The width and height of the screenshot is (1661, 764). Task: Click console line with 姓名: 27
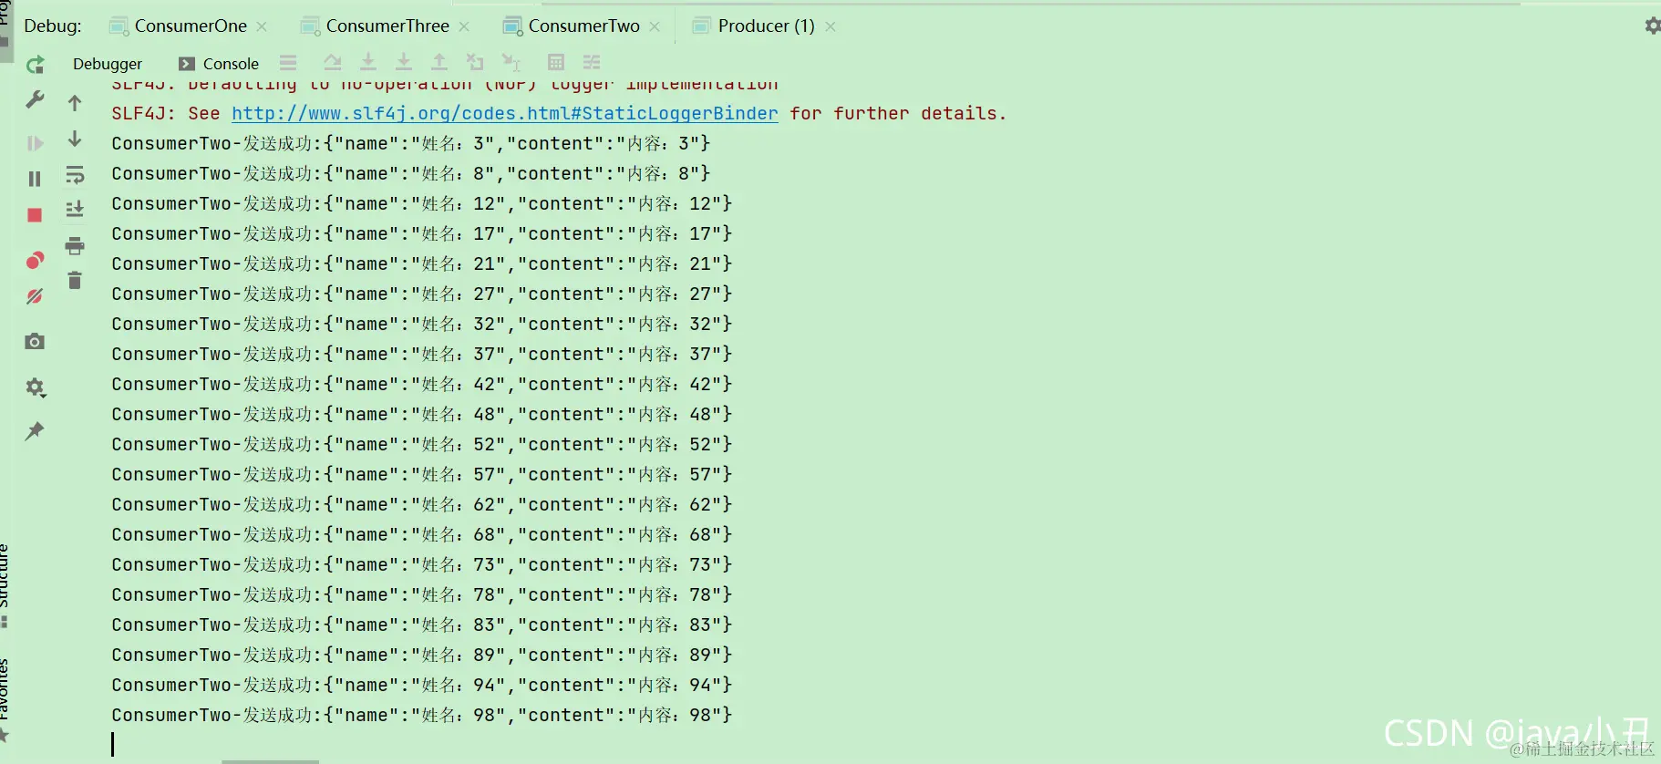pos(422,294)
